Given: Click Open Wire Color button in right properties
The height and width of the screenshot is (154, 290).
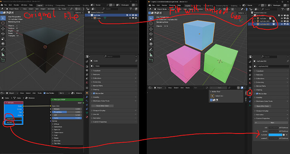Looking at the screenshot, I should 263,106.
